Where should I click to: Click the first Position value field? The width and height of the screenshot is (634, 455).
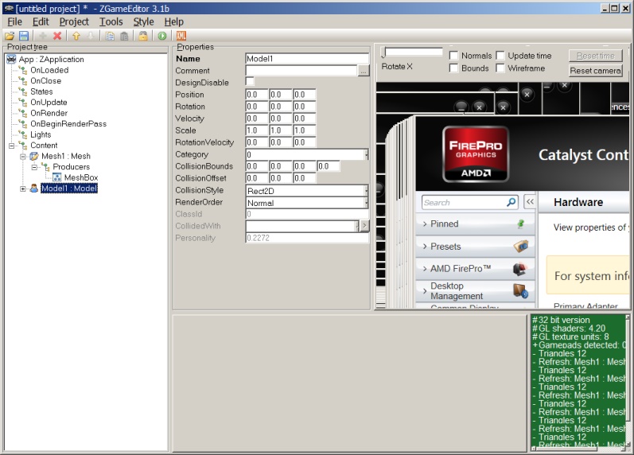coord(257,95)
